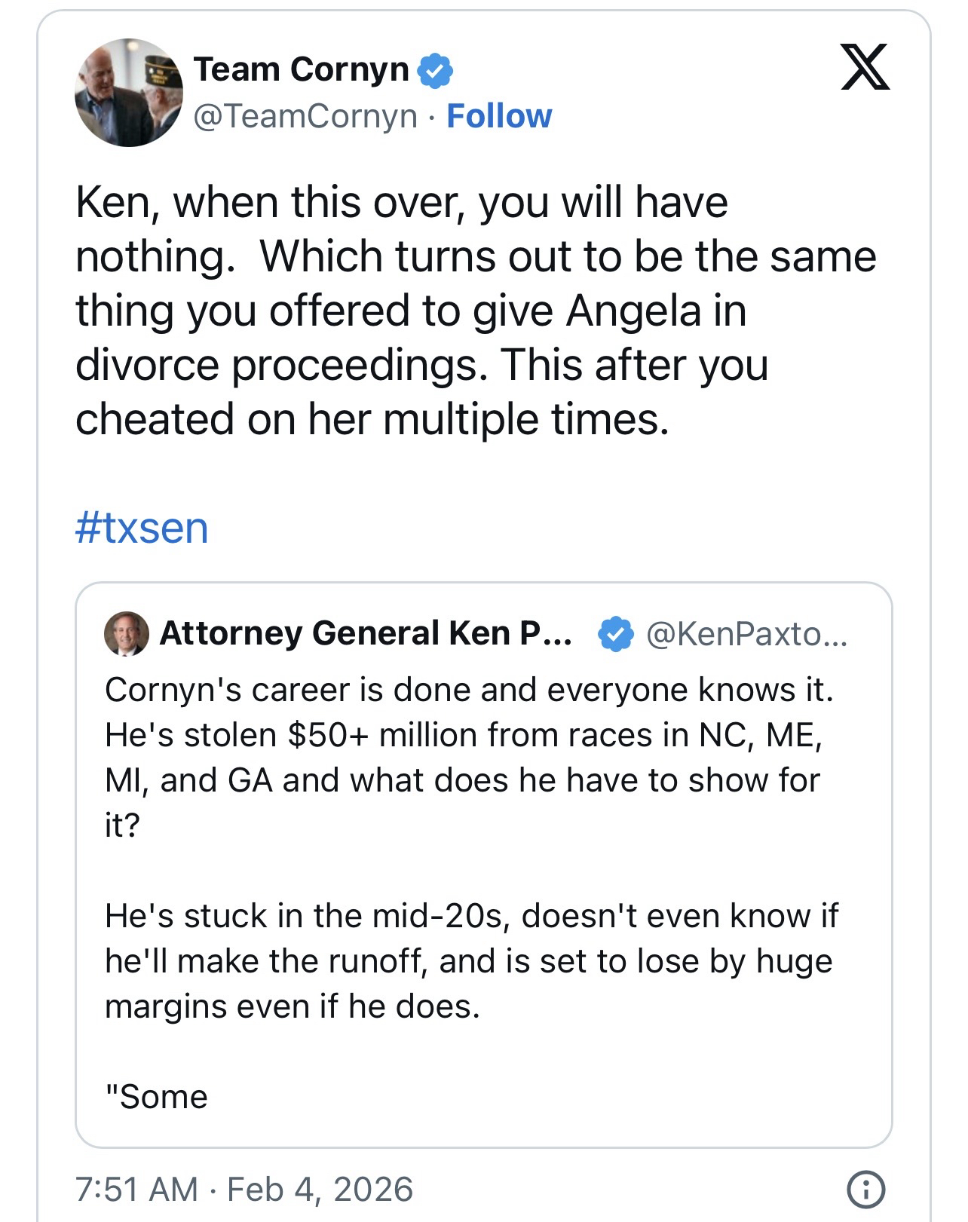Open the @KenPaxto... handle
The width and height of the screenshot is (968, 1222).
[746, 634]
